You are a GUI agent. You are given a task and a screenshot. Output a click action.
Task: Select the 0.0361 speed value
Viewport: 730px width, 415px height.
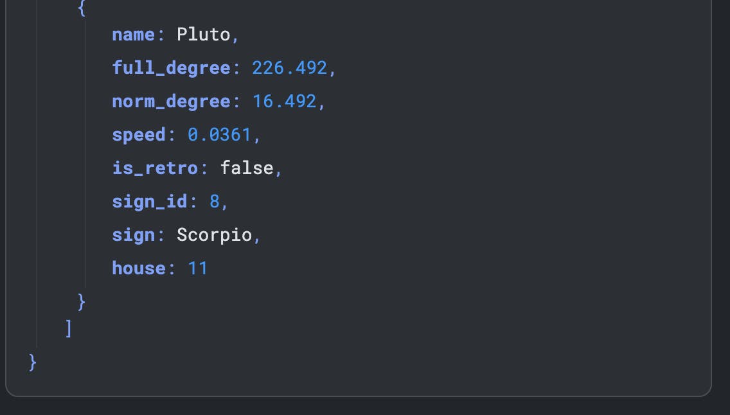pyautogui.click(x=219, y=134)
